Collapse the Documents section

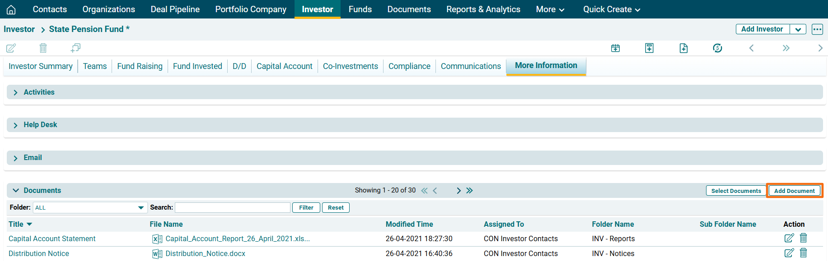pyautogui.click(x=16, y=191)
